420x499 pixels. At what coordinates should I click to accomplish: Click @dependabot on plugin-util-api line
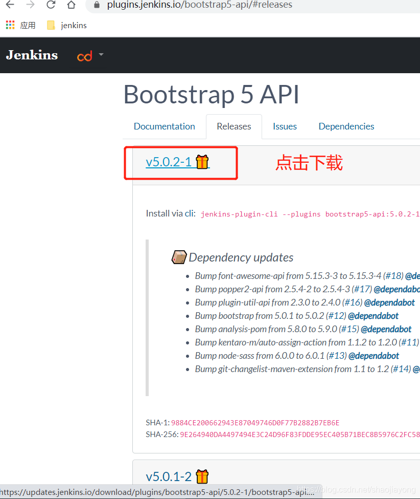tap(389, 302)
